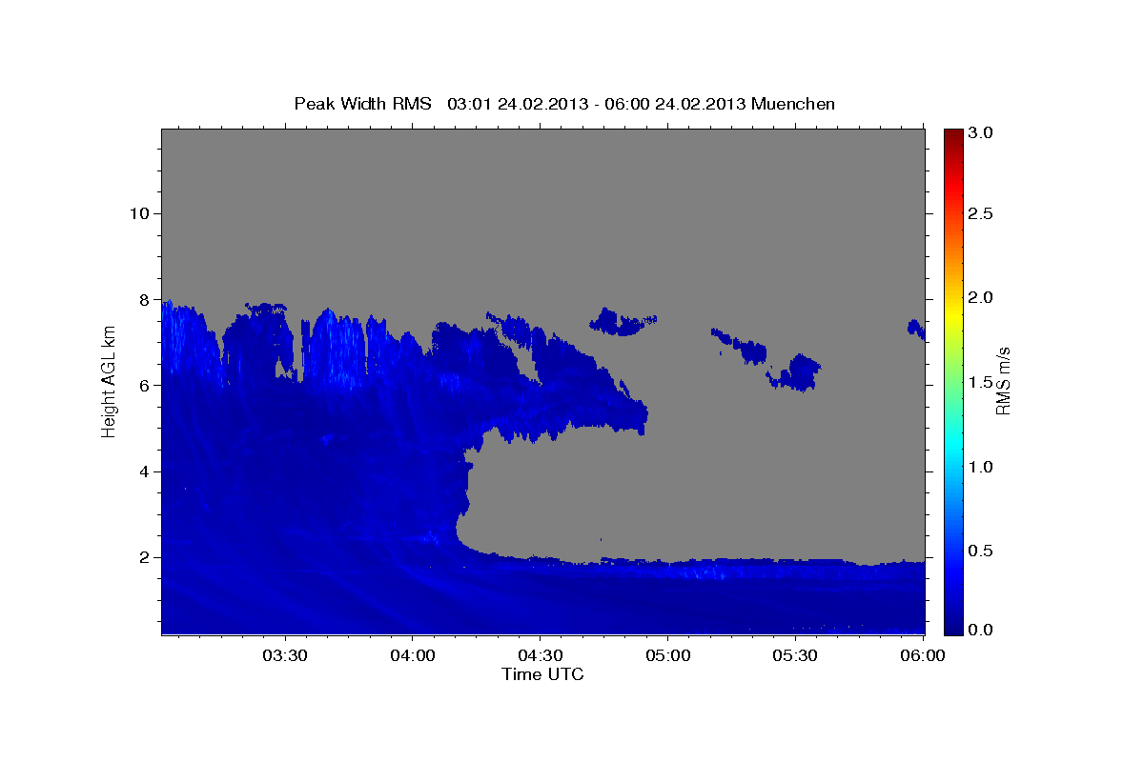The height and width of the screenshot is (762, 1144).
Task: Click the colorbar '2.5' value label
Action: point(980,213)
